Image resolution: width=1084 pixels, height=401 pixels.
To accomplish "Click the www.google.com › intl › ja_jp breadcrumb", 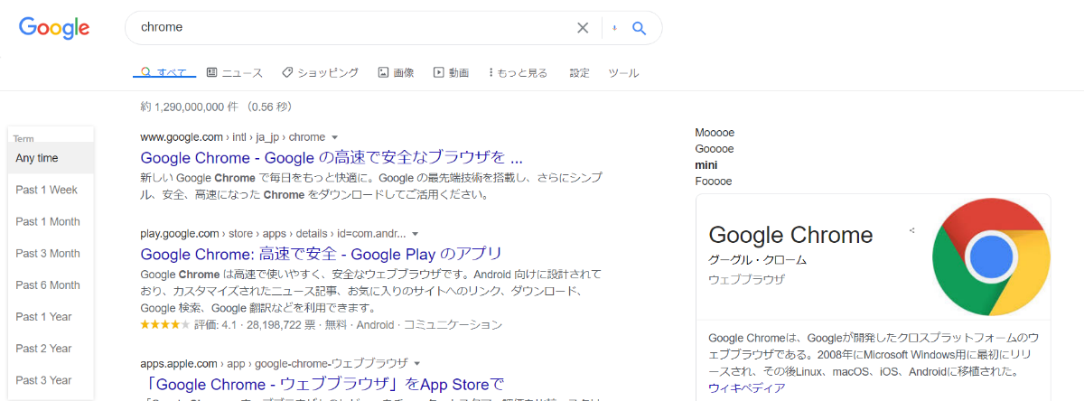I will tap(232, 137).
